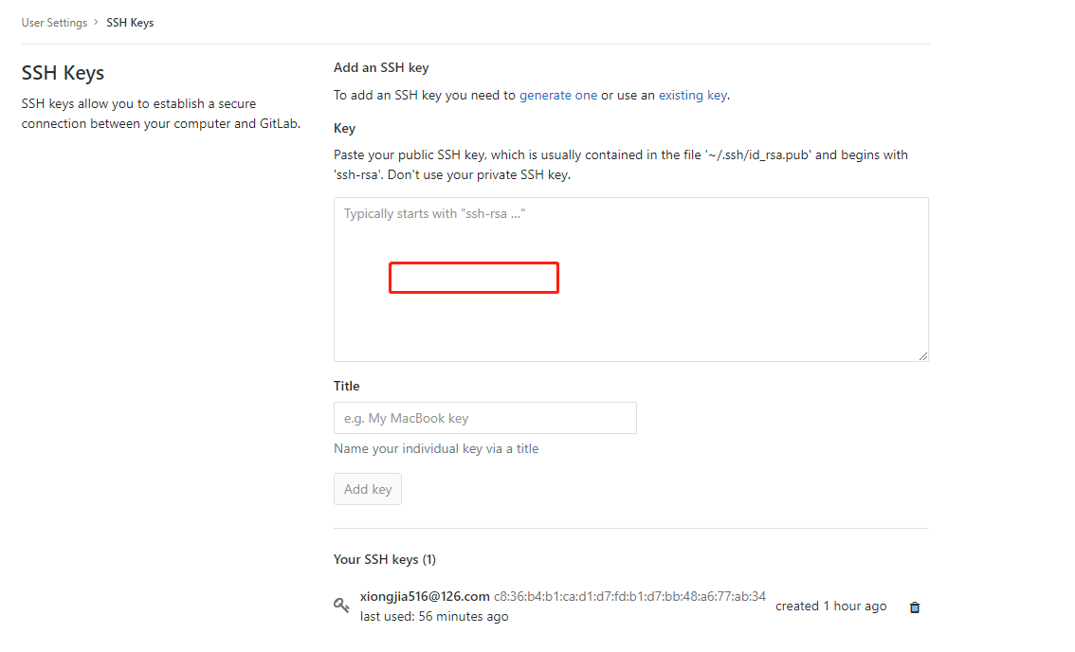Click the 'Key' field label
The width and height of the screenshot is (1075, 652).
(344, 128)
